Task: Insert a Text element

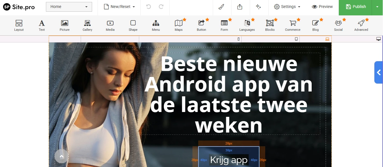Action: click(x=42, y=25)
